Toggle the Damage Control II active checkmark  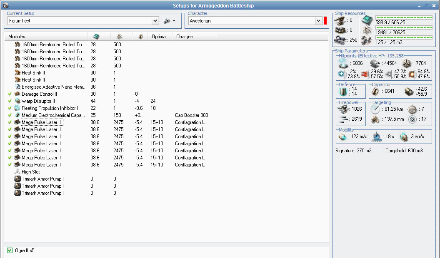[x=10, y=94]
